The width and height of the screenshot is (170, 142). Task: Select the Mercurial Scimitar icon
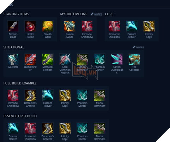click(48, 59)
